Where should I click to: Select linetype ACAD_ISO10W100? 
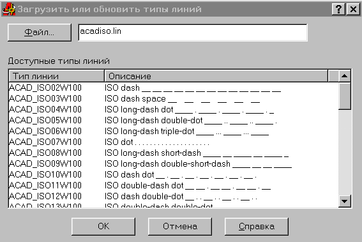click(x=45, y=174)
